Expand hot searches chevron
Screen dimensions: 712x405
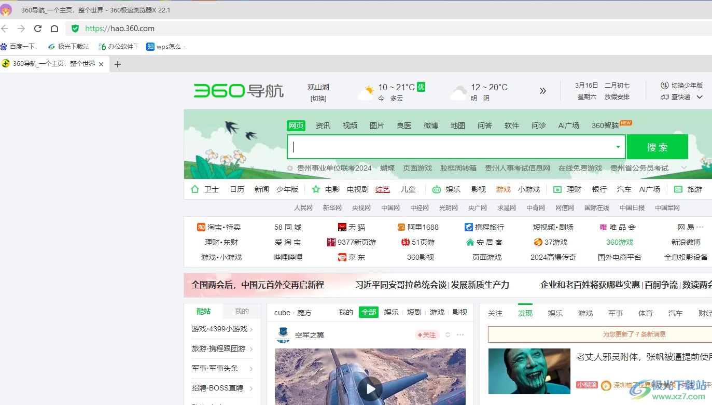click(x=684, y=167)
